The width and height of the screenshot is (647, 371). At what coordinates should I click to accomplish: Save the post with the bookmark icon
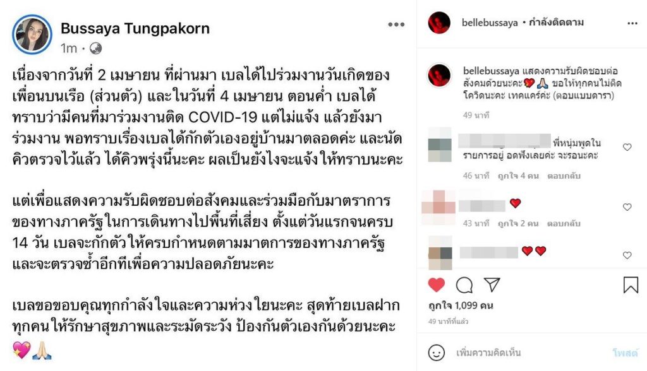point(631,285)
